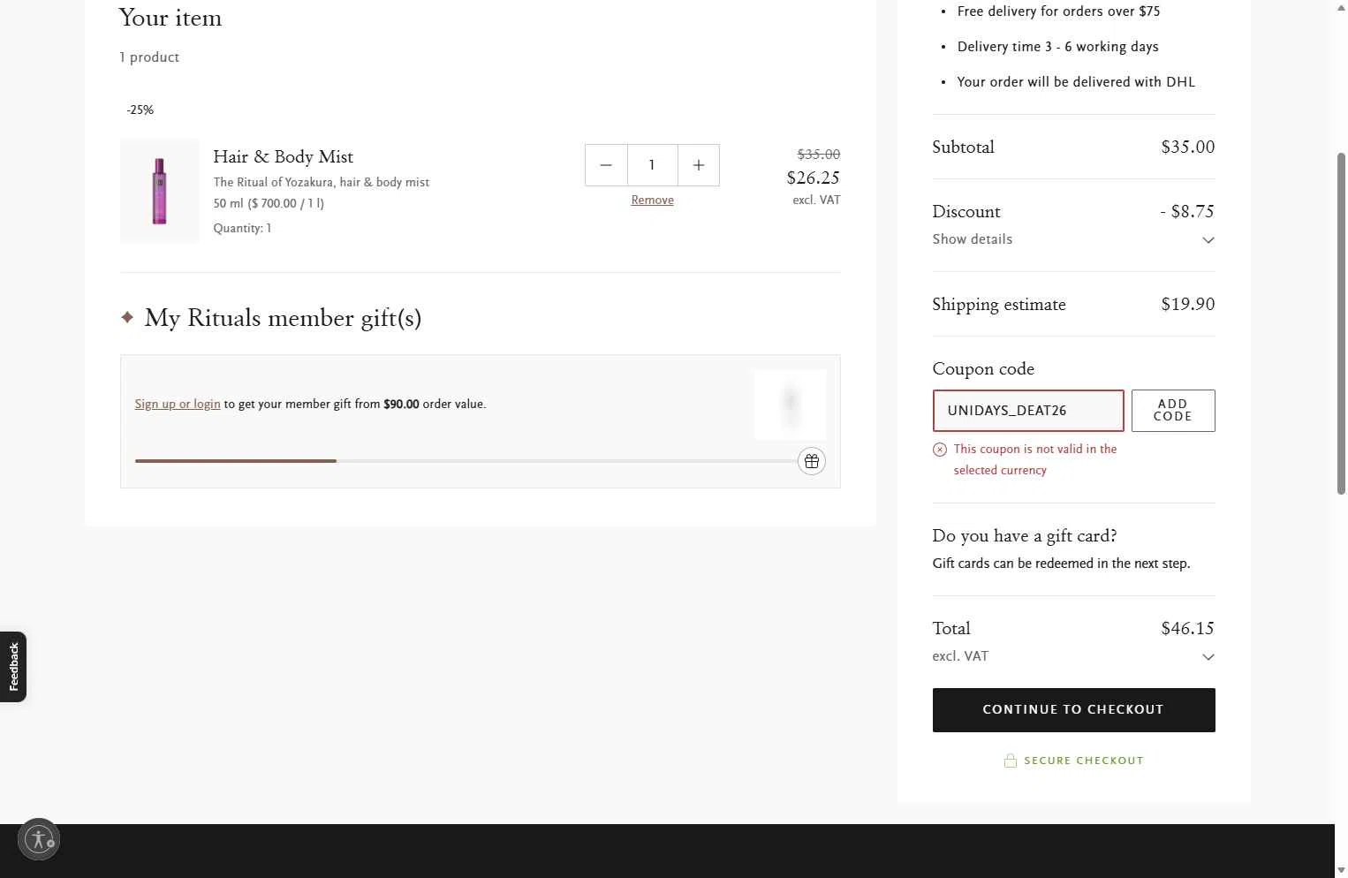Click the 'Coupon code' label
This screenshot has width=1348, height=878.
click(x=983, y=369)
